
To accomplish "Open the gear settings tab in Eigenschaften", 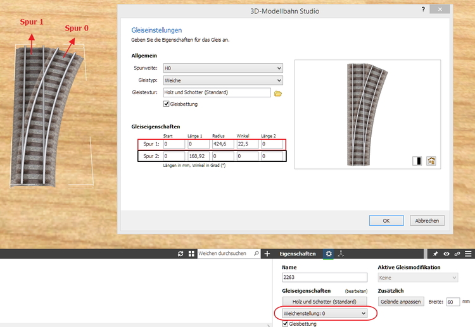I will coord(329,254).
